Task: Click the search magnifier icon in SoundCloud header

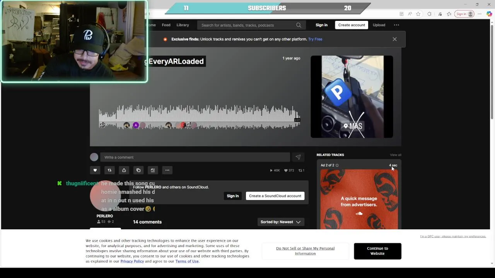Action: (299, 25)
